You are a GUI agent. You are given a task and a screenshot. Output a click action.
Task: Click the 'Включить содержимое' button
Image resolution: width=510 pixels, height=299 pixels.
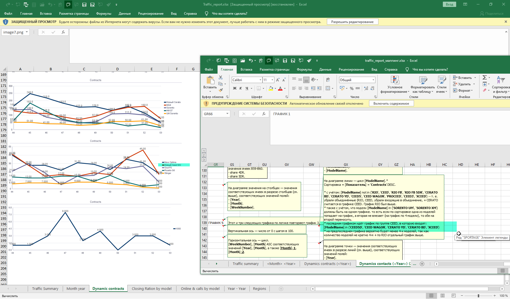pos(391,104)
